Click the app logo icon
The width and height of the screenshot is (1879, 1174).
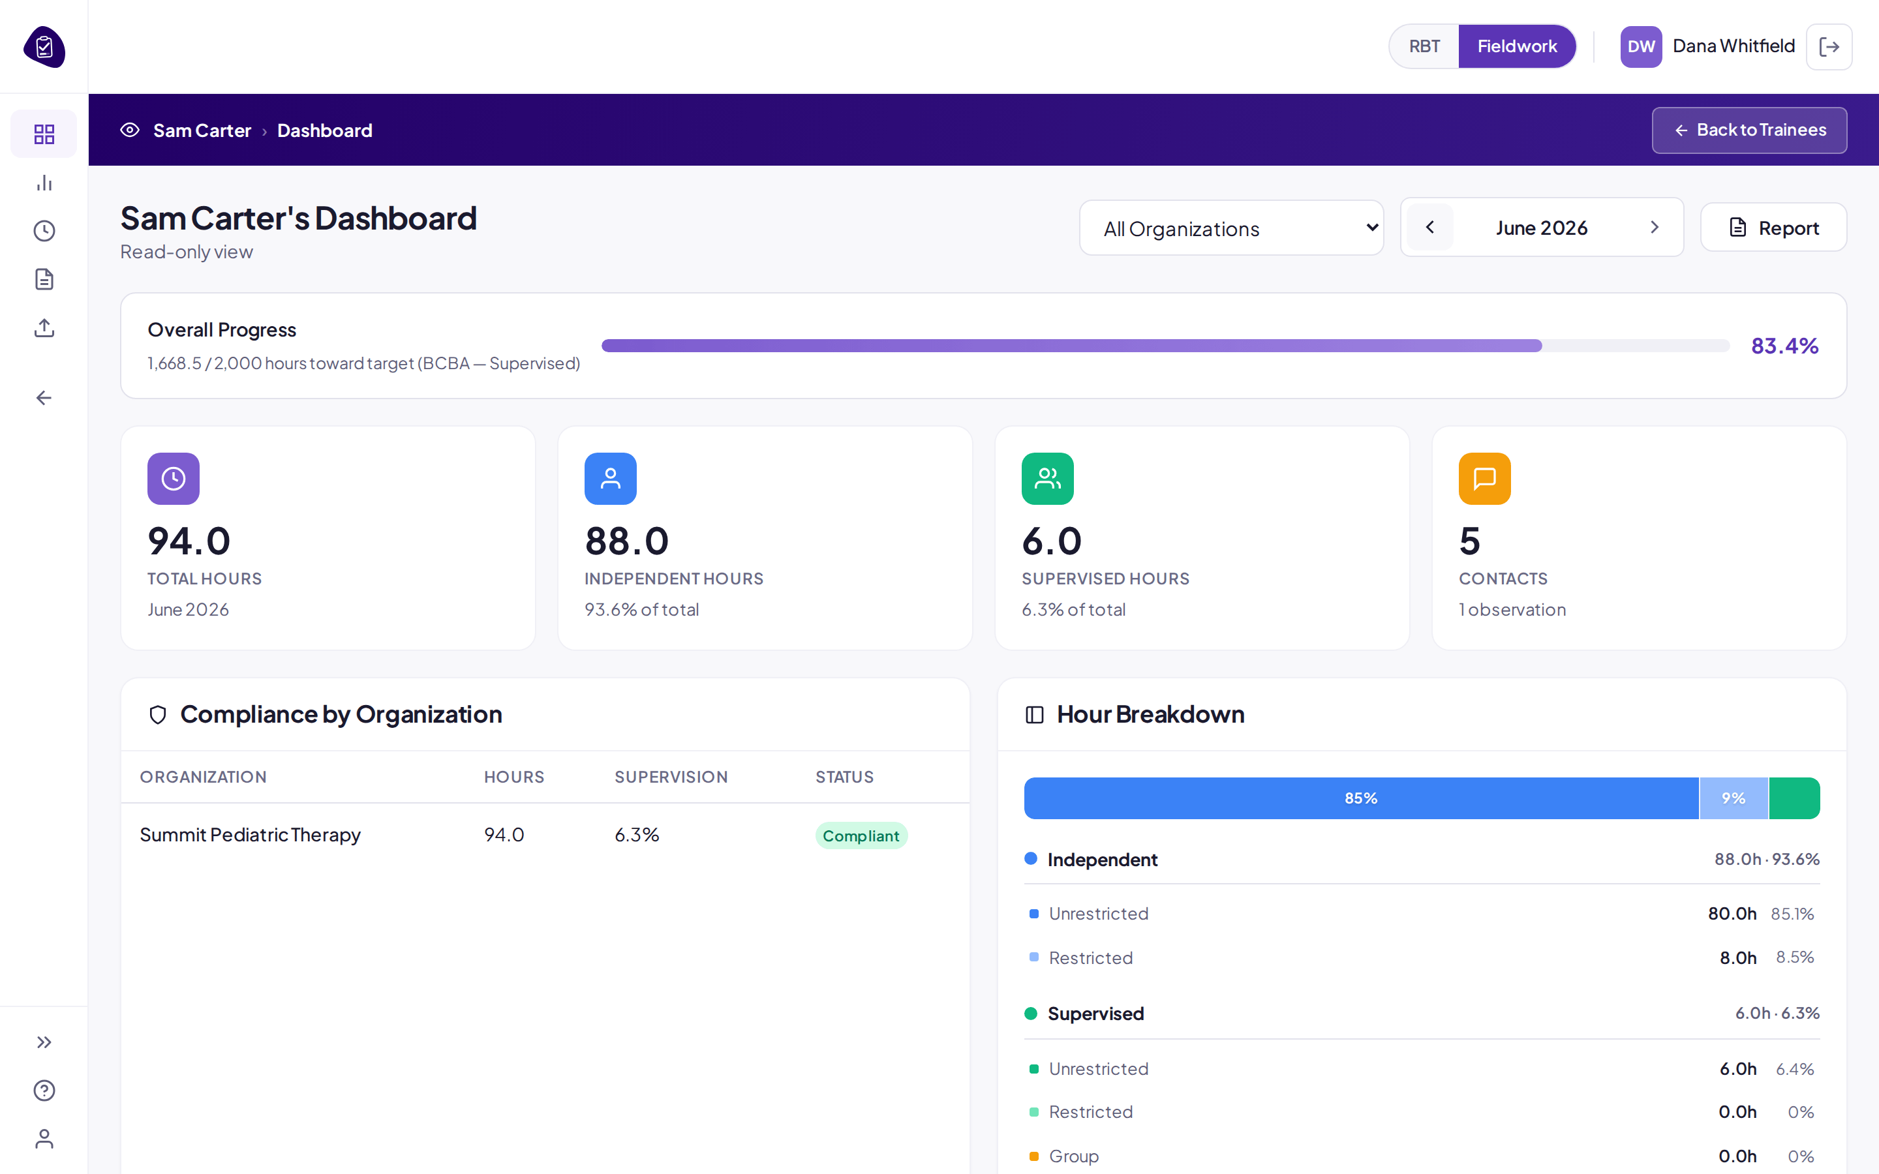(x=44, y=46)
